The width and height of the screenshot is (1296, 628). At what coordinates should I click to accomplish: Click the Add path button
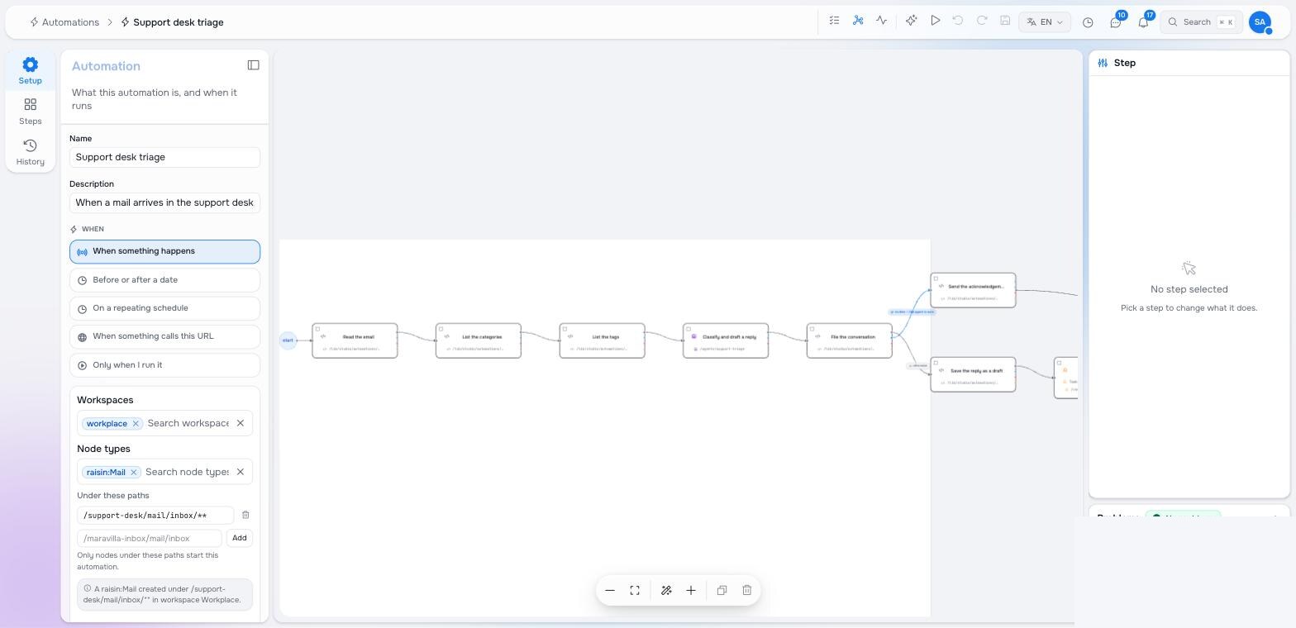(239, 538)
